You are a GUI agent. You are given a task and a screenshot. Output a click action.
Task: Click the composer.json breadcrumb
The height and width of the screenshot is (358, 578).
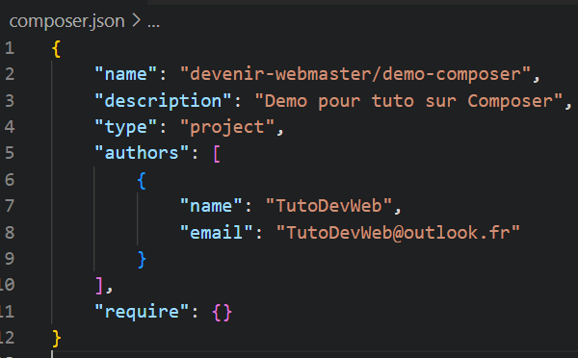pyautogui.click(x=67, y=21)
